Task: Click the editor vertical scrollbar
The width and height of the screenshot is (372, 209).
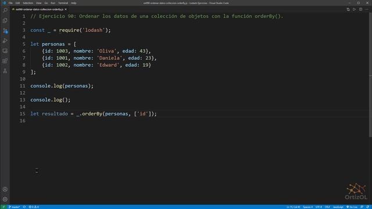Action: click(x=370, y=74)
